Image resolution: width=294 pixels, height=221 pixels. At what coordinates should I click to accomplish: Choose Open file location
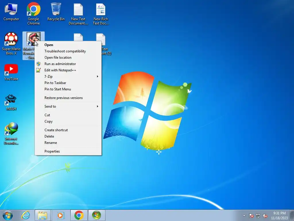click(68, 58)
